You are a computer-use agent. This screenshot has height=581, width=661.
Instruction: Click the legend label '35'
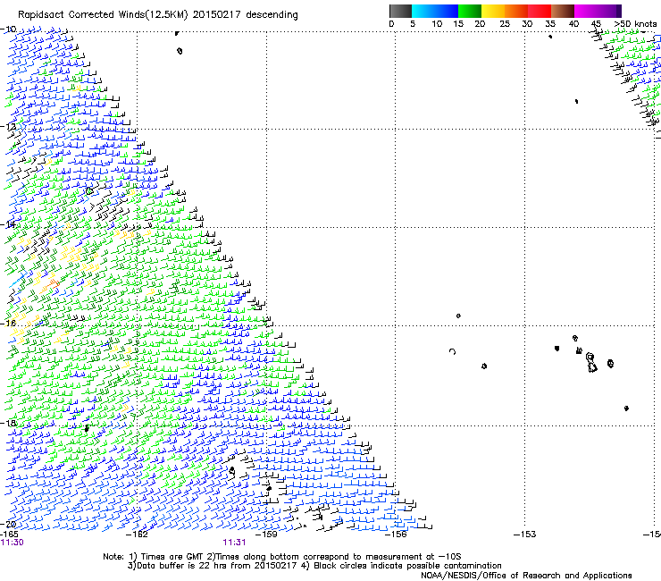550,24
